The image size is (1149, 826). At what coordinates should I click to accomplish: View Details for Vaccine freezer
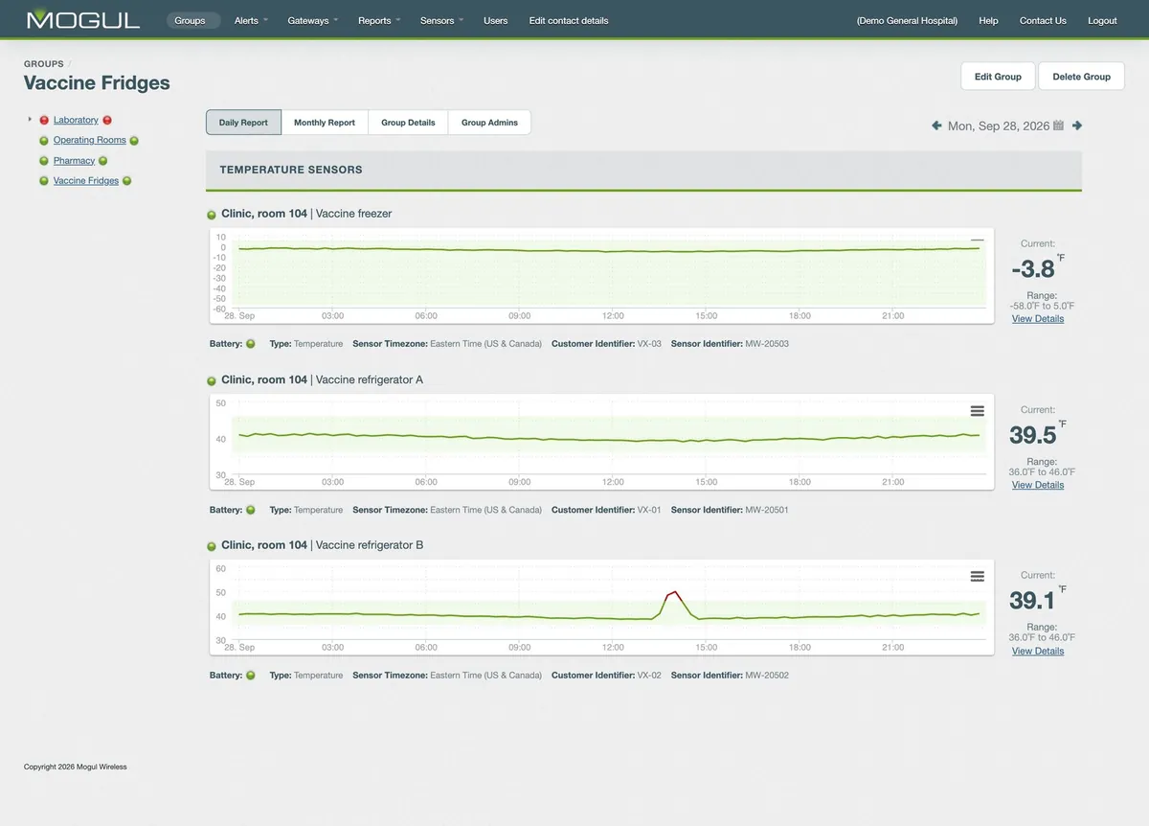pyautogui.click(x=1038, y=319)
